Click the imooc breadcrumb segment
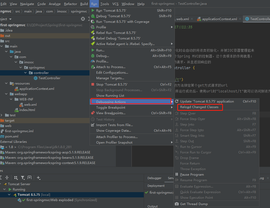Screen dimensions: 270x208 (62, 11)
